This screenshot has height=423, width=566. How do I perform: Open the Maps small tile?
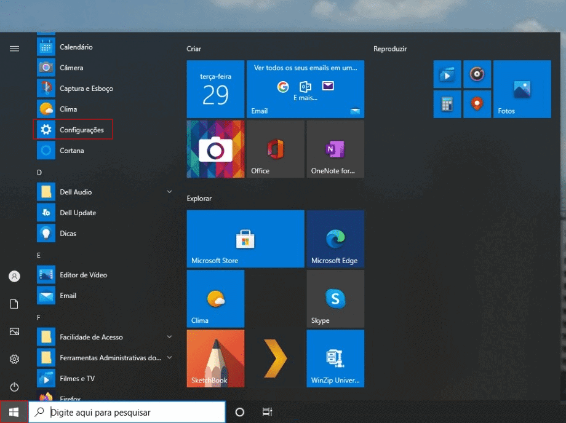coord(477,105)
